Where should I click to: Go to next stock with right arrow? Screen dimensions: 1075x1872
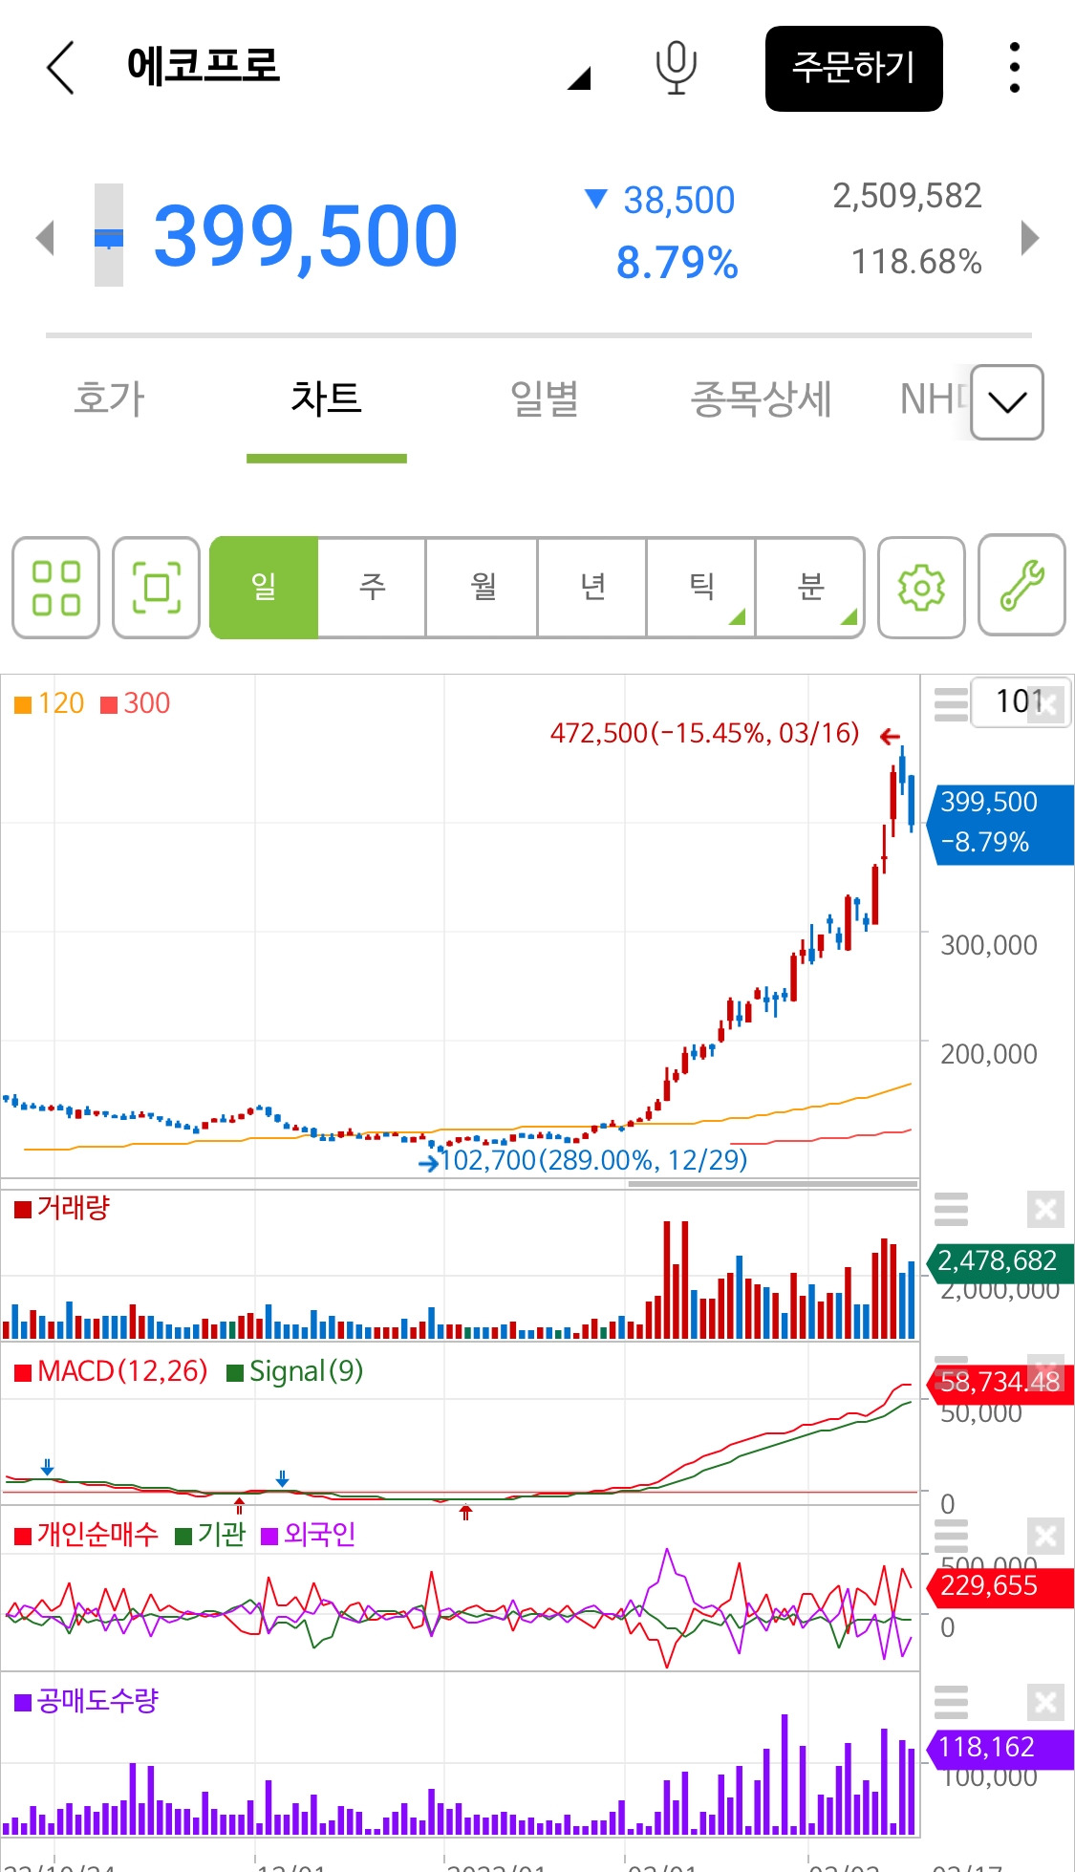[x=1029, y=238]
